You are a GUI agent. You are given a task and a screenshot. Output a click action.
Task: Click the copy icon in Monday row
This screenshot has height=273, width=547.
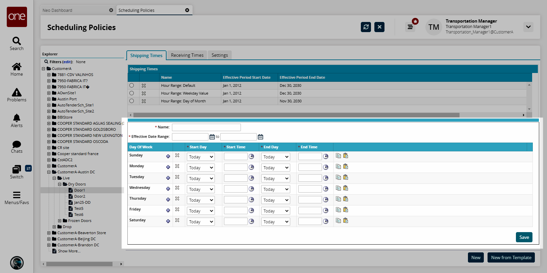(x=338, y=167)
